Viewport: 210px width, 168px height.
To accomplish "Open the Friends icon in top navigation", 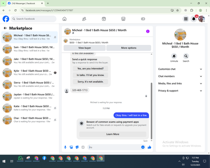I will (x=84, y=19).
